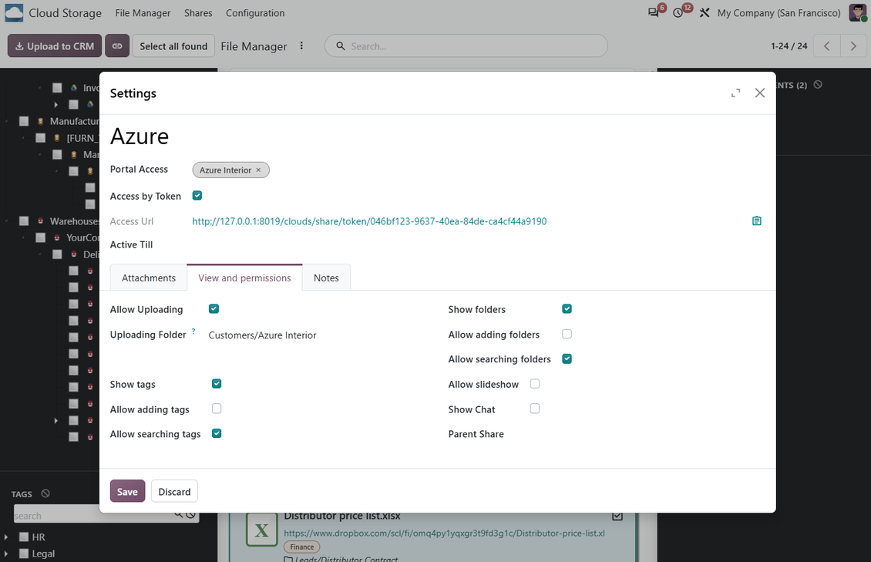Screen dimensions: 871x562
Task: Toggle the Distributor price list.xlsx selection checkmark
Action: click(x=617, y=516)
